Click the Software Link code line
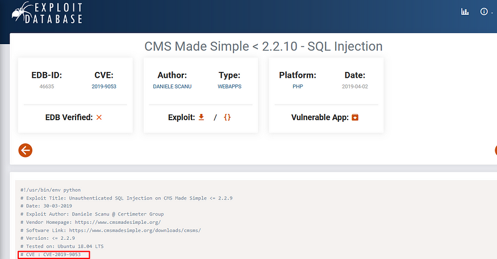 [x=111, y=231]
